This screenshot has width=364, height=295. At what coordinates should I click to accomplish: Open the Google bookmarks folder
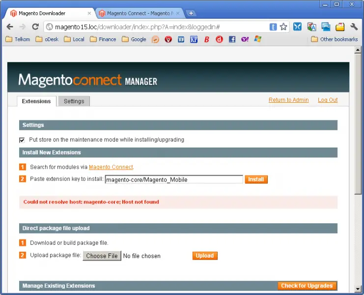[x=134, y=39]
